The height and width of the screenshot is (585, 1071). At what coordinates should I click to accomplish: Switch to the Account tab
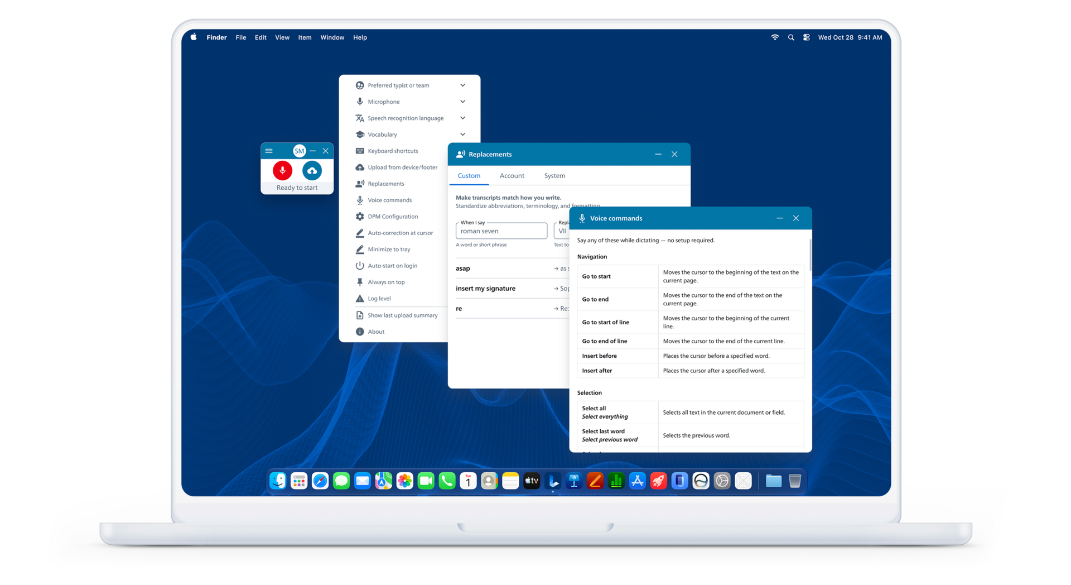pyautogui.click(x=512, y=176)
